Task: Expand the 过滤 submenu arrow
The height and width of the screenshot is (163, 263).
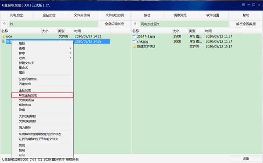Action: click(x=70, y=58)
